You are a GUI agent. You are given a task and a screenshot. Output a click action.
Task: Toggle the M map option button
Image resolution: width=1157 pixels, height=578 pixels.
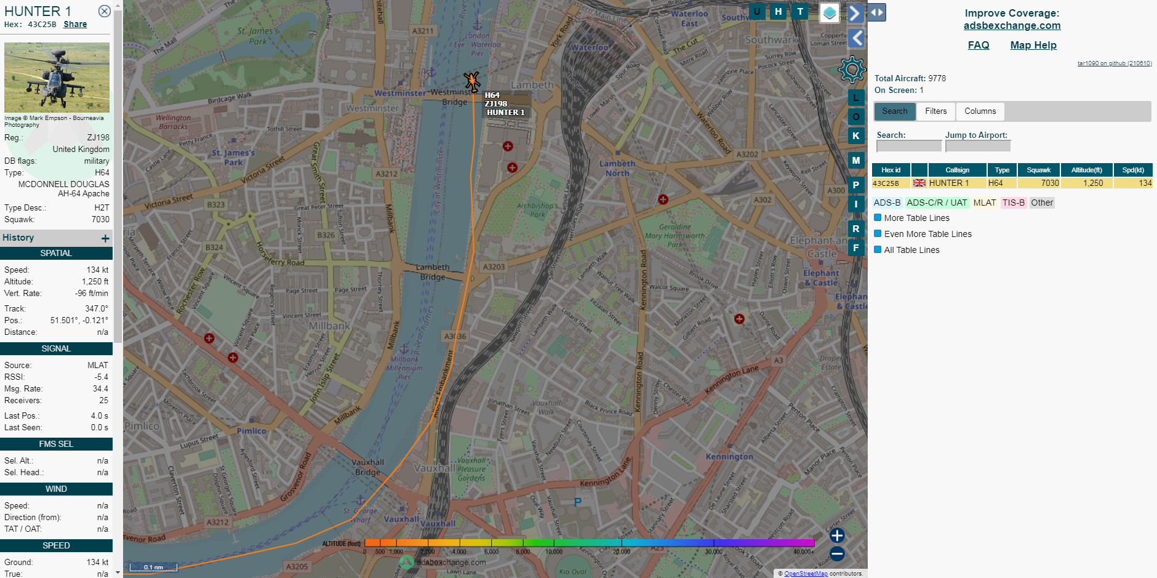coord(856,160)
